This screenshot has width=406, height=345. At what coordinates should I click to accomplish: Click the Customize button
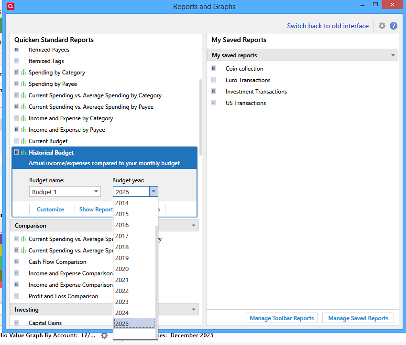[x=51, y=209]
